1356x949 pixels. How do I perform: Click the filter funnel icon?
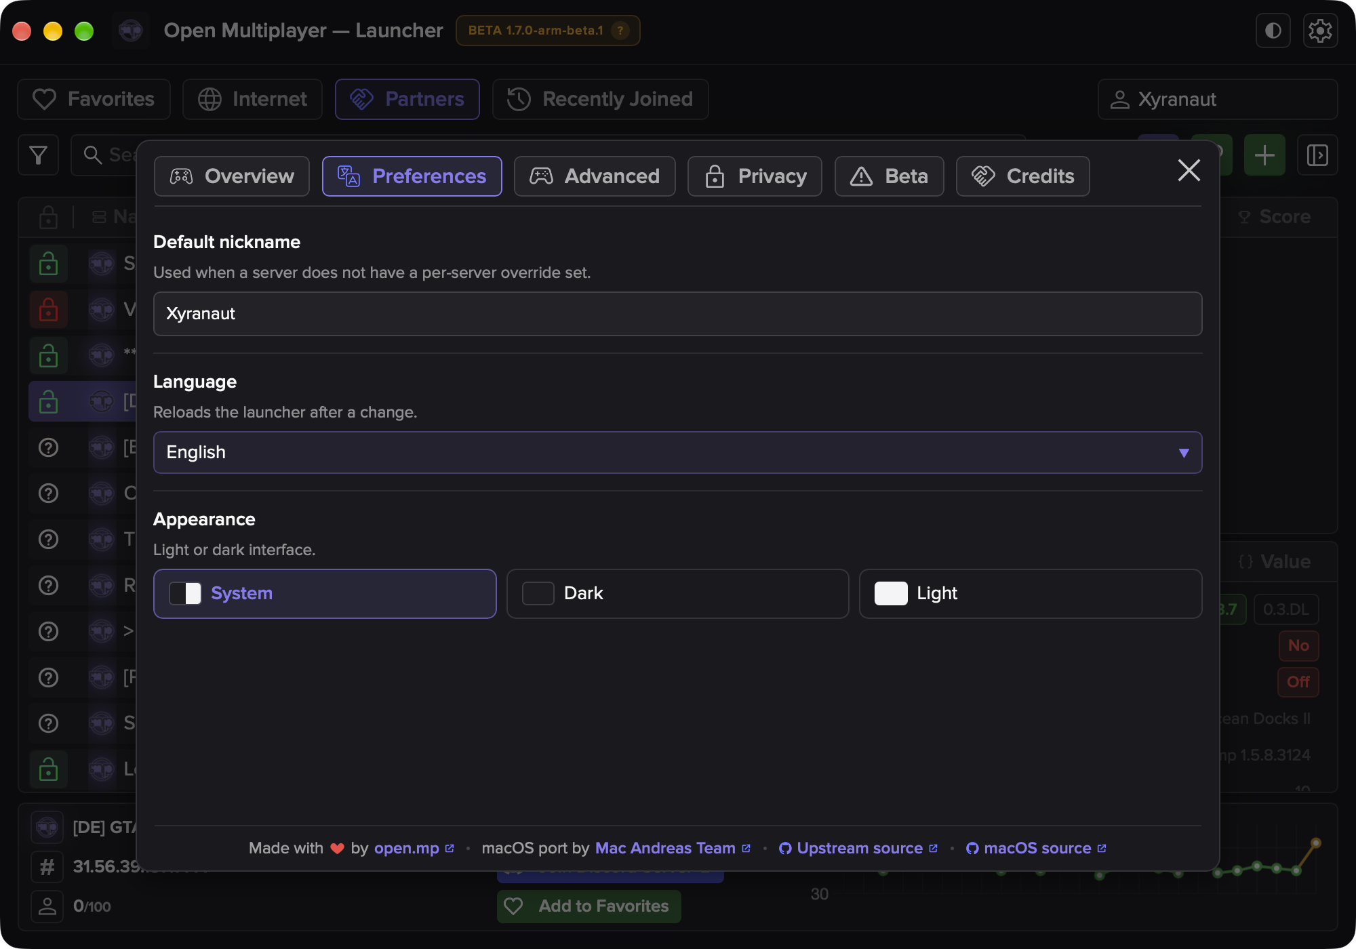39,155
